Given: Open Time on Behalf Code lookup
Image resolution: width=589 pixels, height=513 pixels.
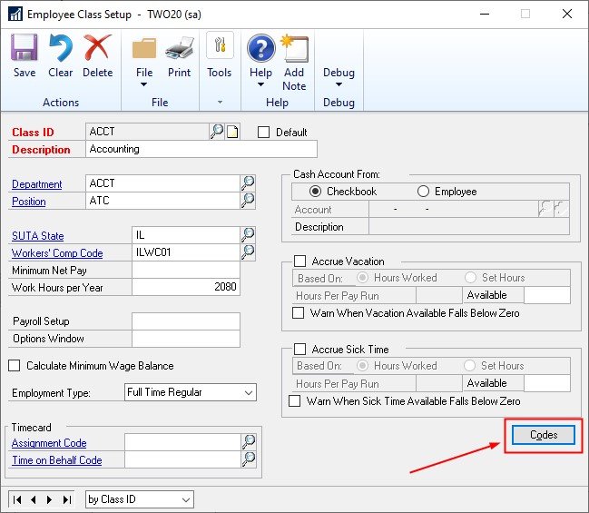Looking at the screenshot, I should pyautogui.click(x=249, y=459).
